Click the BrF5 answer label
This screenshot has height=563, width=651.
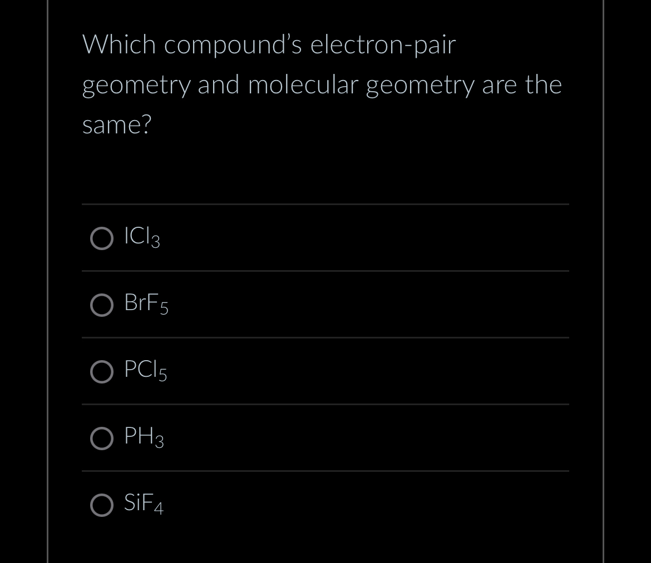click(x=145, y=303)
